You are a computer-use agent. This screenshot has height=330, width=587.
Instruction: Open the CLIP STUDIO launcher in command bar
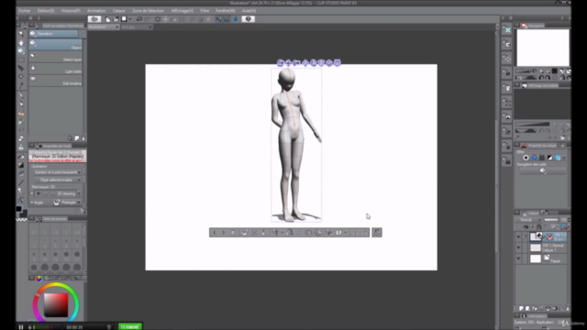click(x=94, y=19)
